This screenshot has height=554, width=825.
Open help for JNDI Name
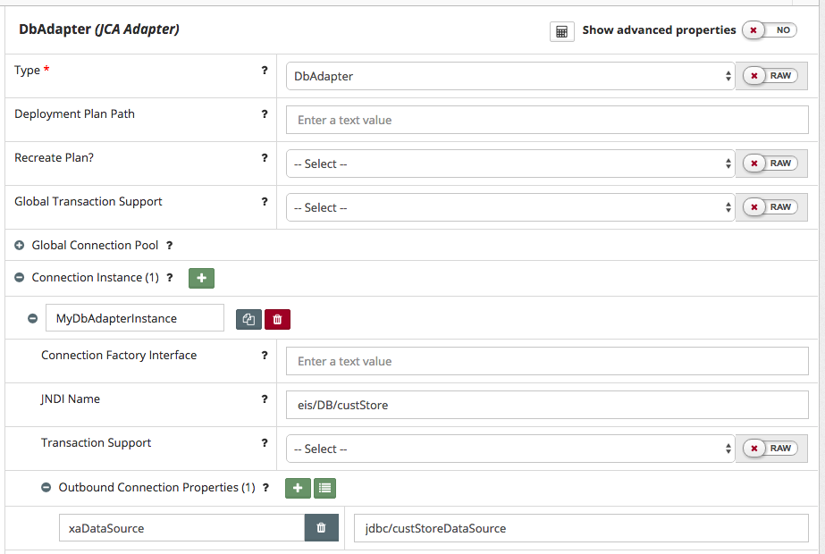click(265, 399)
